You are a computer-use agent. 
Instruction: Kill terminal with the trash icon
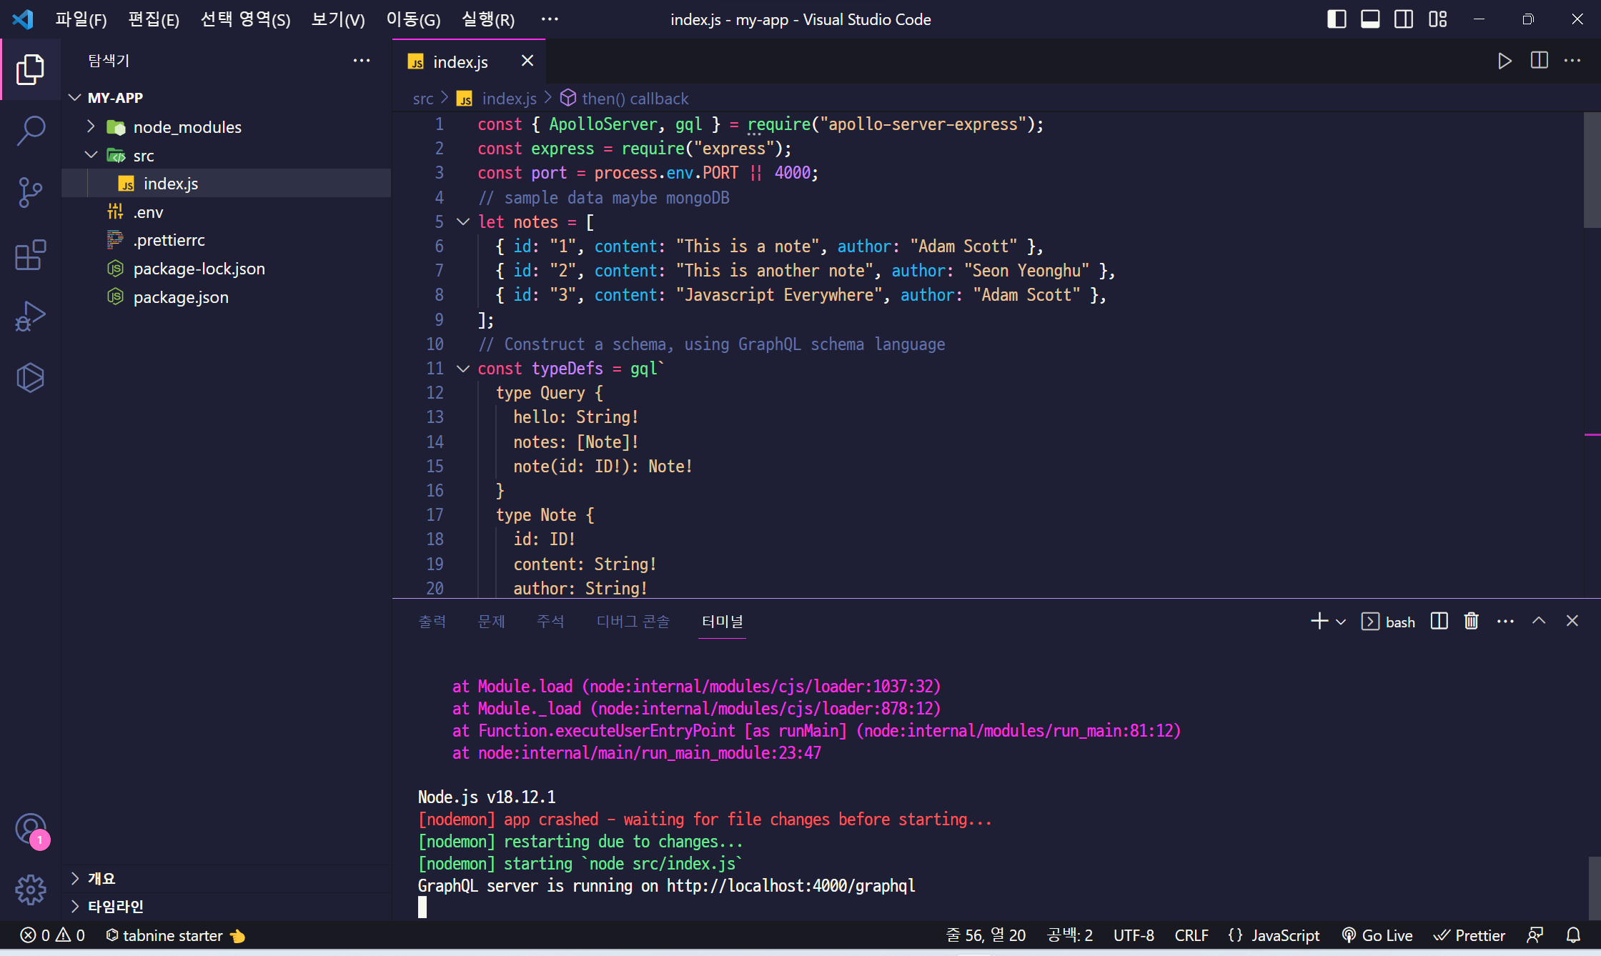pos(1471,621)
